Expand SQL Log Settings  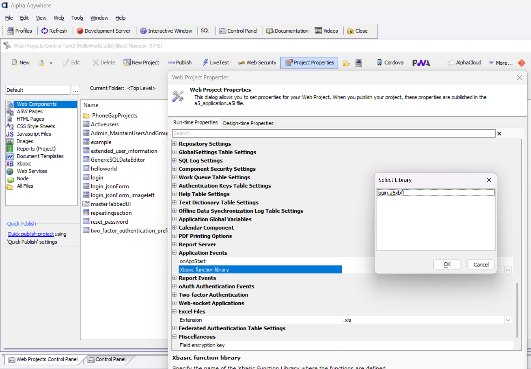tap(174, 161)
